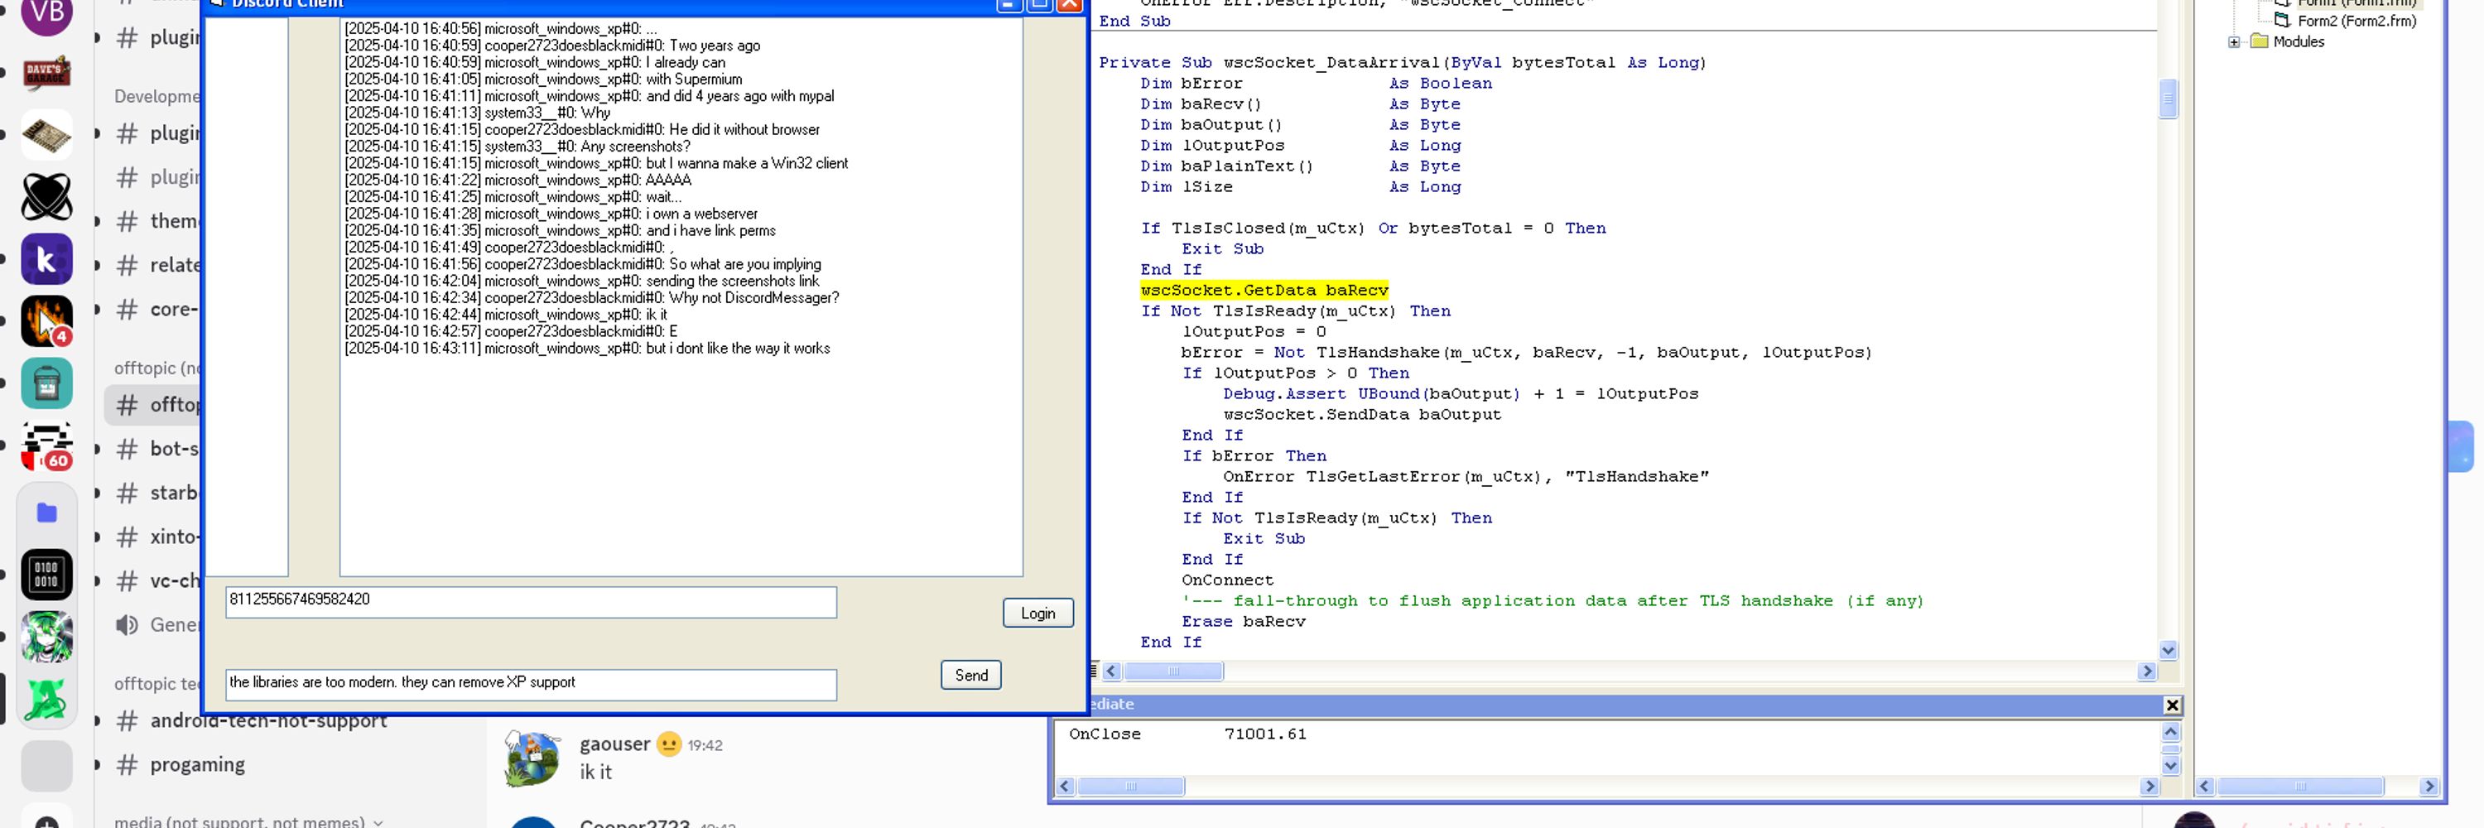Expand the media category chevron
Viewport: 2484px width, 828px height.
pyautogui.click(x=378, y=822)
